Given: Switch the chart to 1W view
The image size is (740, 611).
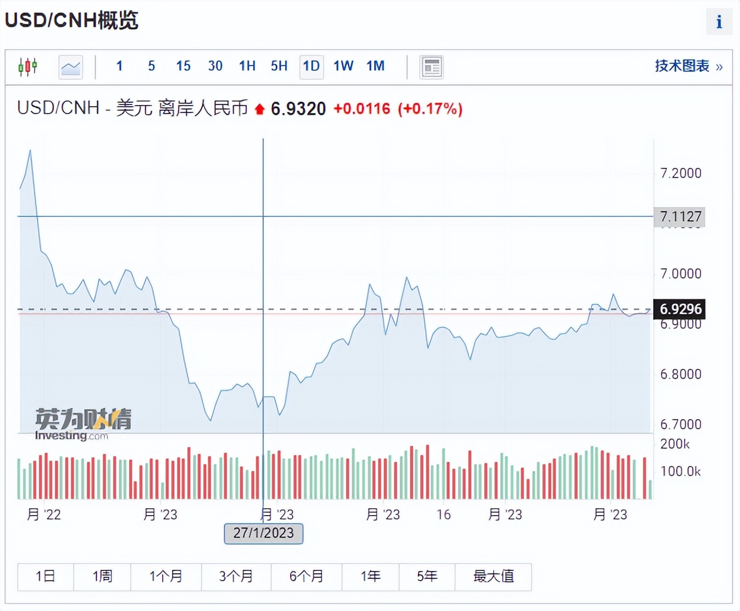Looking at the screenshot, I should click(x=343, y=66).
